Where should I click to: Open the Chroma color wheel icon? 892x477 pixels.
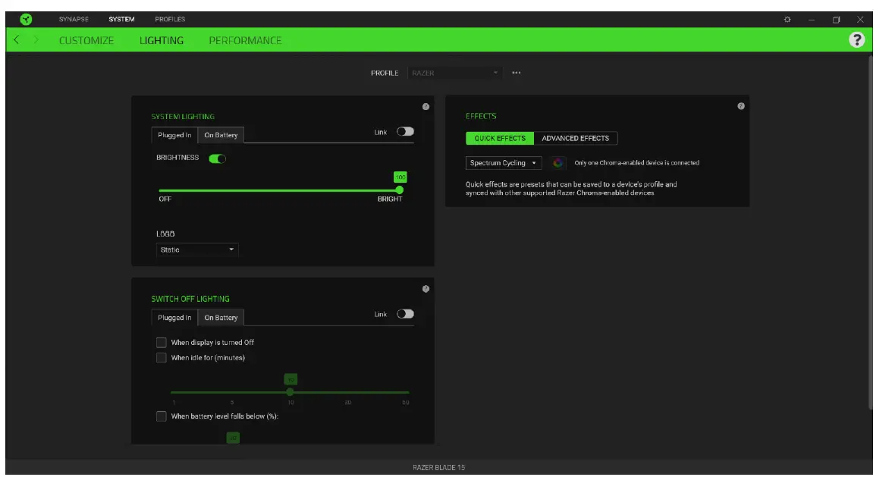click(557, 163)
